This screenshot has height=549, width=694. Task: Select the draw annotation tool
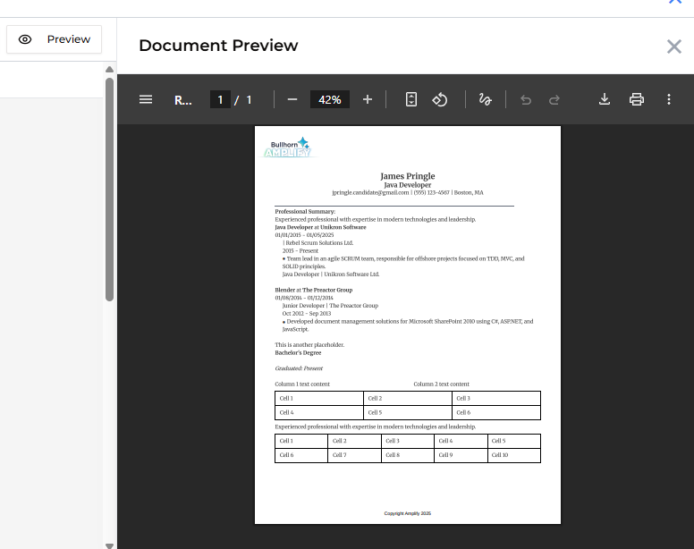pyautogui.click(x=486, y=99)
